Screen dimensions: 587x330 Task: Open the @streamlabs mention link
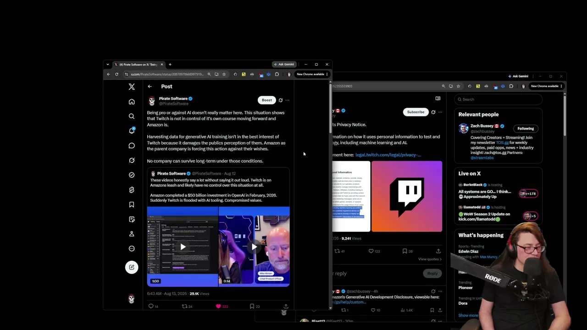coord(482,158)
